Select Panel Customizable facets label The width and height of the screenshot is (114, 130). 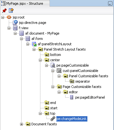[89, 76]
